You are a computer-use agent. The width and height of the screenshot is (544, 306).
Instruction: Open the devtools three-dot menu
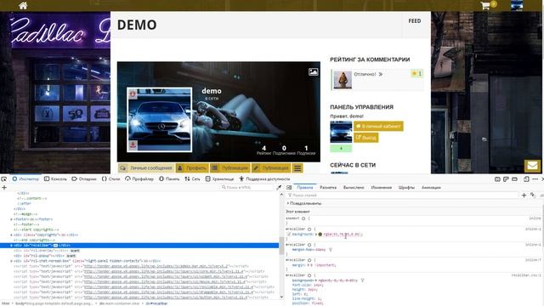point(535,179)
